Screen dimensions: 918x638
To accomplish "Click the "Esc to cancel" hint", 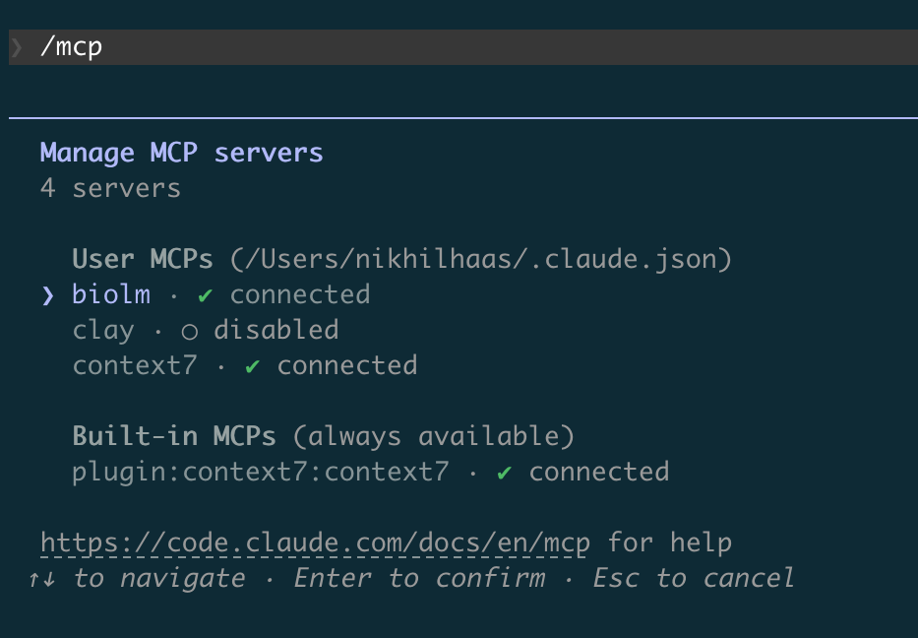I will point(693,578).
